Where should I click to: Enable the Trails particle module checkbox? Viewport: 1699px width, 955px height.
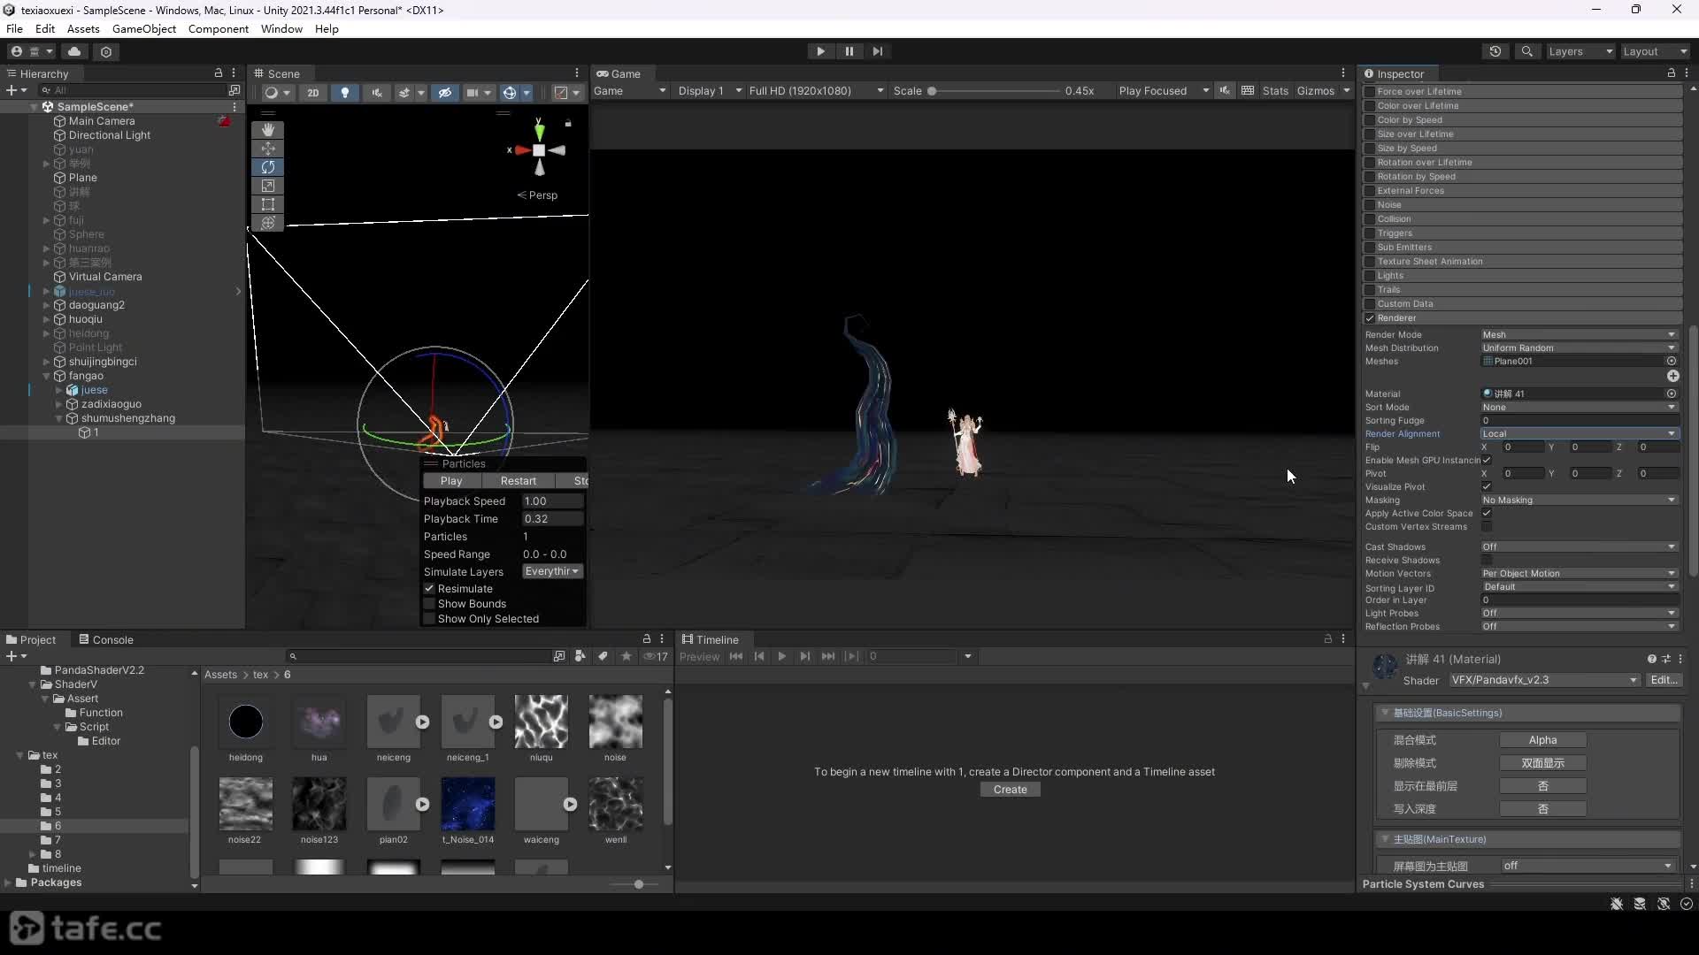(x=1370, y=290)
